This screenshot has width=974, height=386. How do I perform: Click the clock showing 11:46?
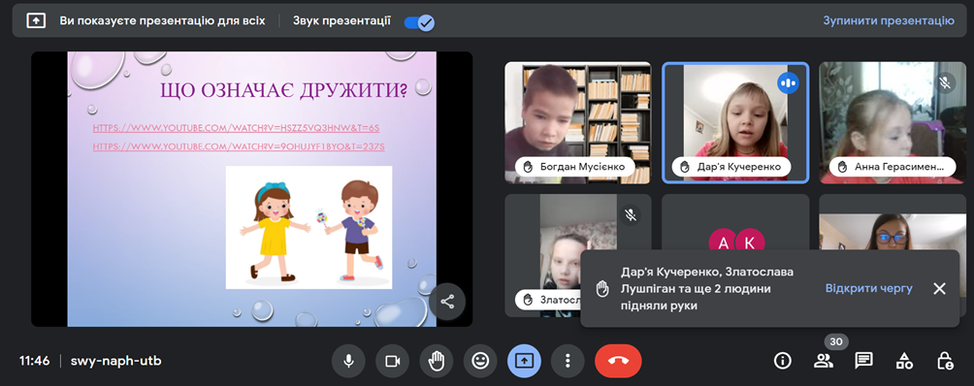35,361
